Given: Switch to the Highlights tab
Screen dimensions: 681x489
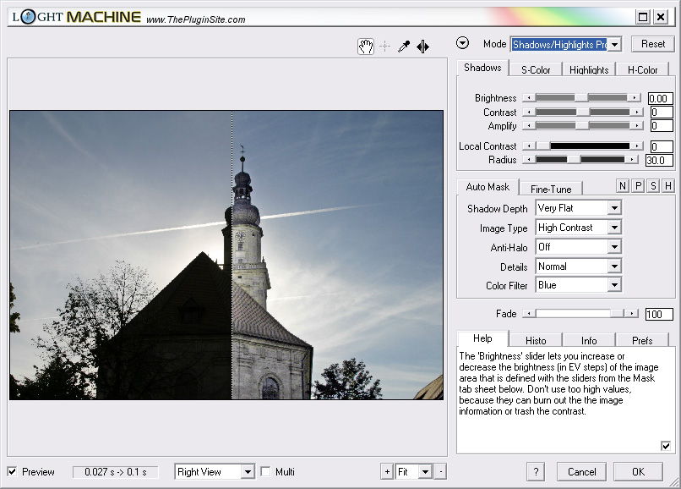Looking at the screenshot, I should pyautogui.click(x=589, y=70).
